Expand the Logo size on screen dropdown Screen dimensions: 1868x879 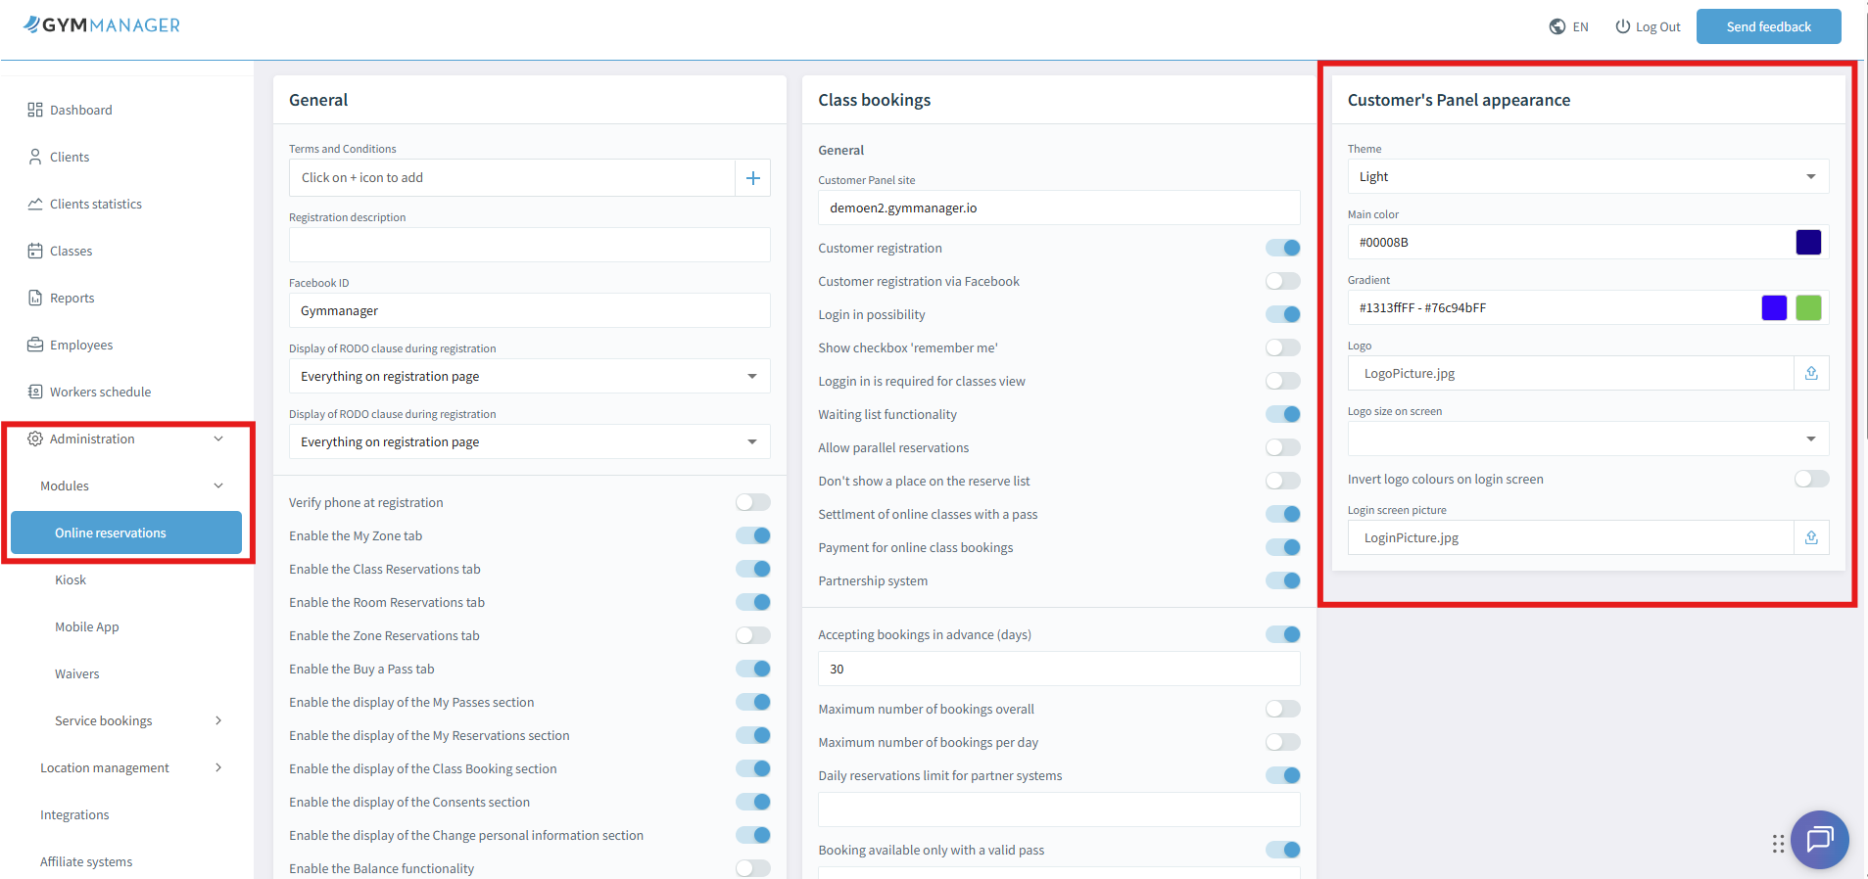coord(1587,439)
